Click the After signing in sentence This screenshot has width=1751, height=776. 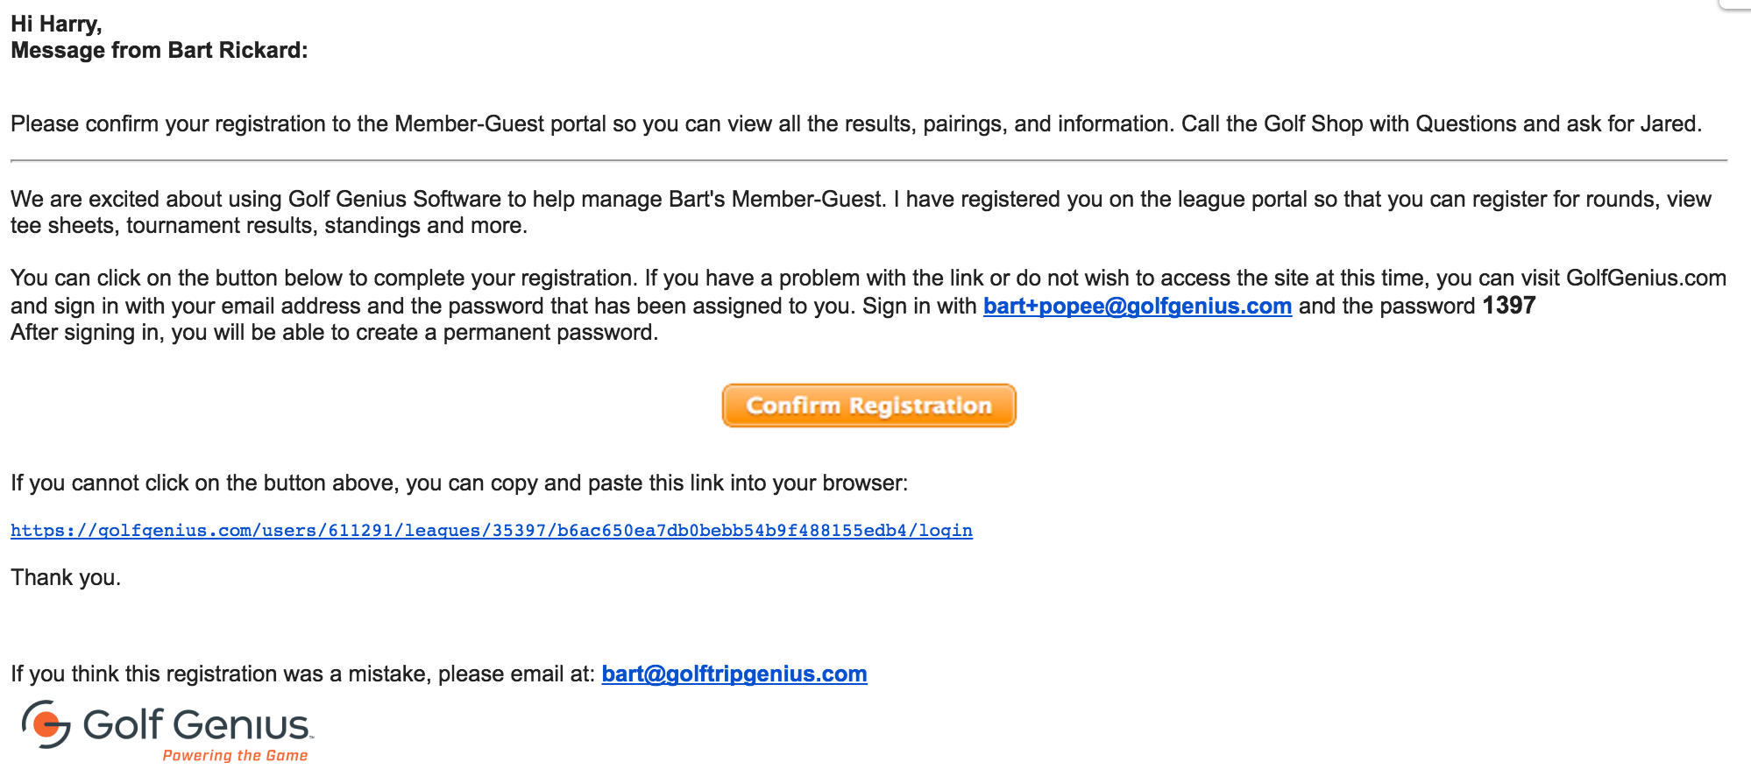[x=334, y=333]
